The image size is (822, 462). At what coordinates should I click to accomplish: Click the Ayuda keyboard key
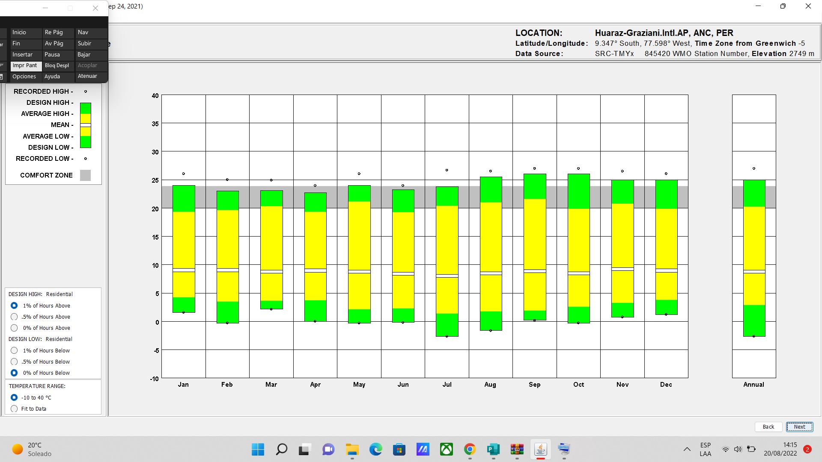[52, 77]
